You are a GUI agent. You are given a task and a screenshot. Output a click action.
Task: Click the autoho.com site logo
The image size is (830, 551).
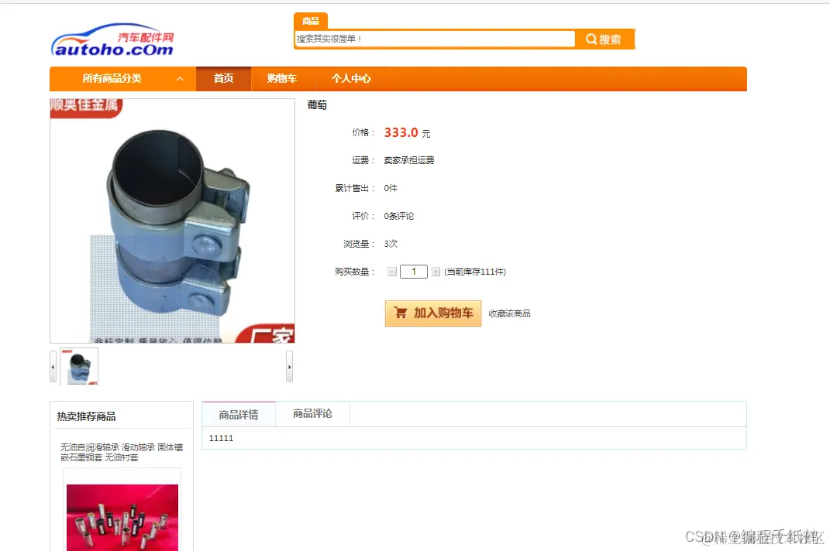coord(112,39)
